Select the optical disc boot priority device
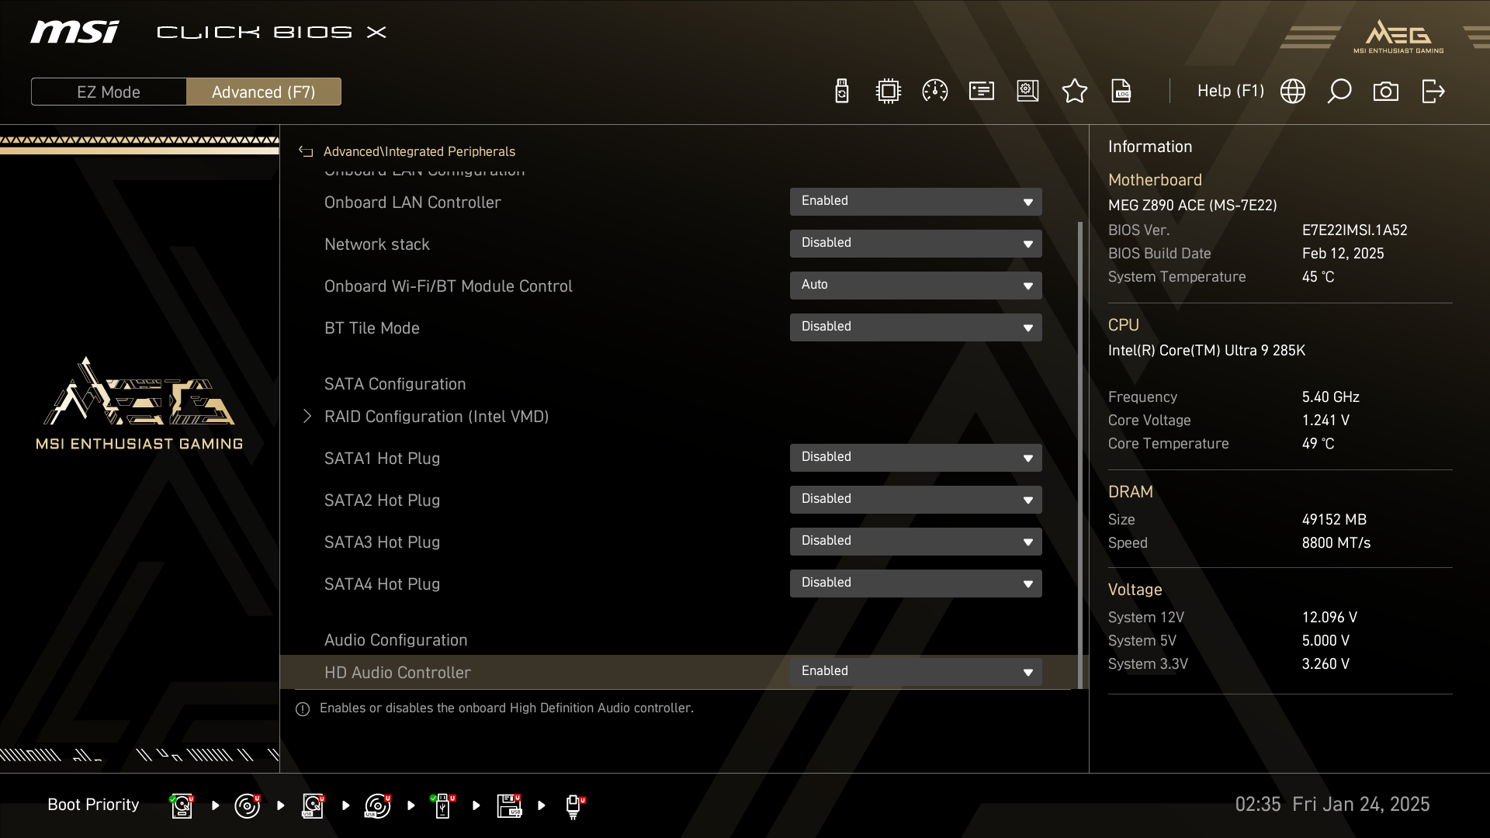 (248, 805)
